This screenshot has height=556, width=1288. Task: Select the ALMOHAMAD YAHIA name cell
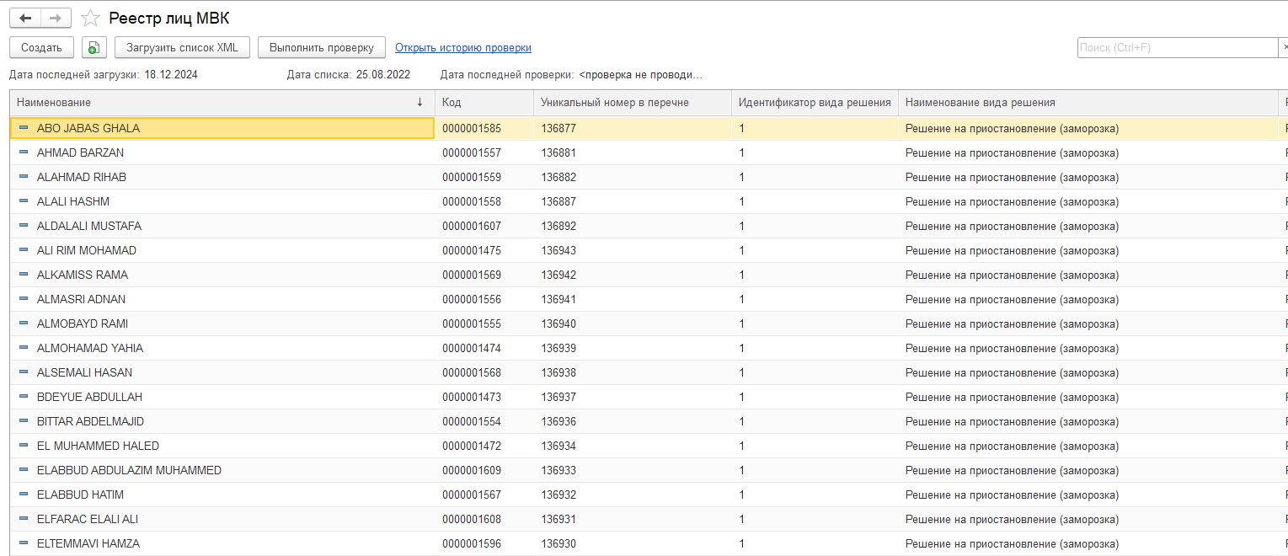tap(222, 348)
